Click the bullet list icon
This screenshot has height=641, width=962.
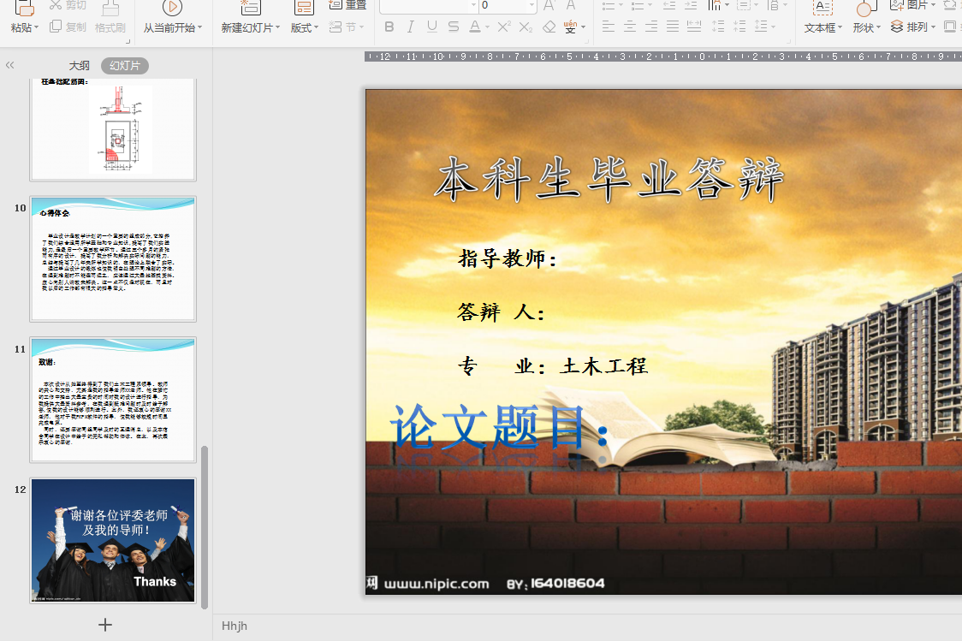click(x=609, y=5)
